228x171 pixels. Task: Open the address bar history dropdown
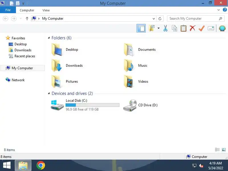[x=154, y=19]
